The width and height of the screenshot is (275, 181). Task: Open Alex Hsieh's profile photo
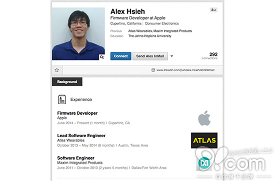coord(78,34)
